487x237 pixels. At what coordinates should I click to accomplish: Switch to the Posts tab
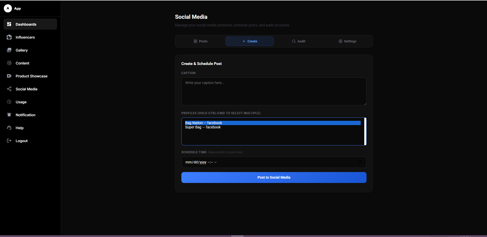tap(200, 41)
